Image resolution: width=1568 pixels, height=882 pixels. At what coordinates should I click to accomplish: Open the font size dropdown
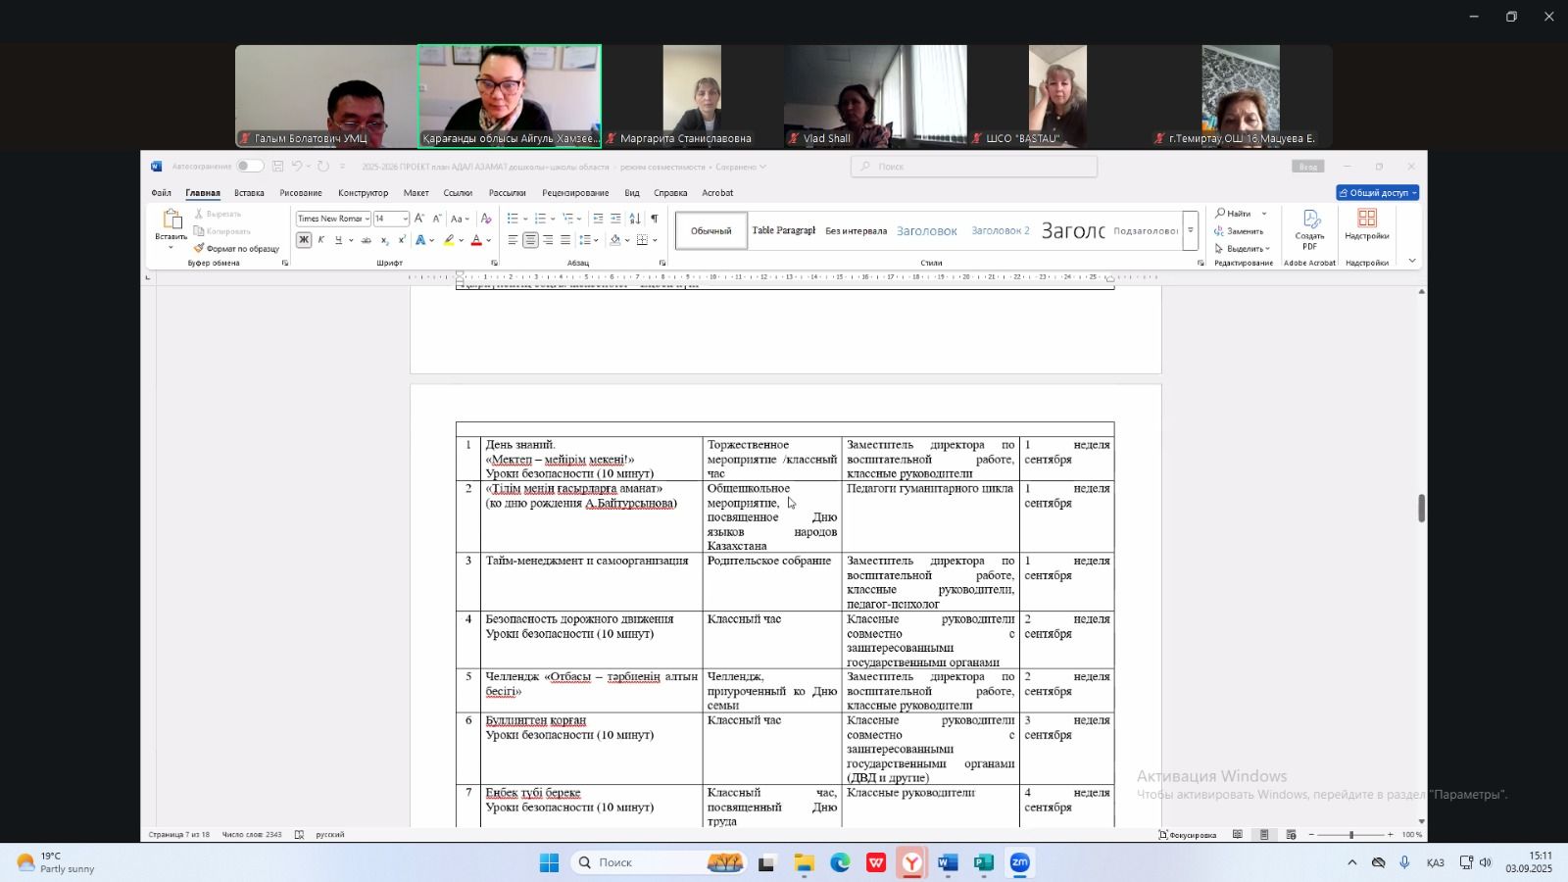(405, 219)
